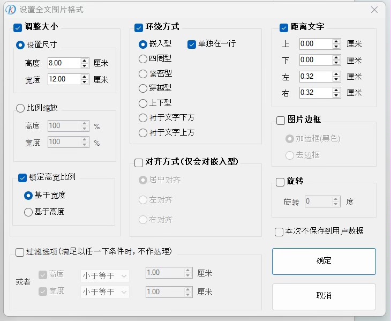Screen dimensions: 391x321
Task: Click the filter 高度 checkbox
Action: tap(43, 275)
